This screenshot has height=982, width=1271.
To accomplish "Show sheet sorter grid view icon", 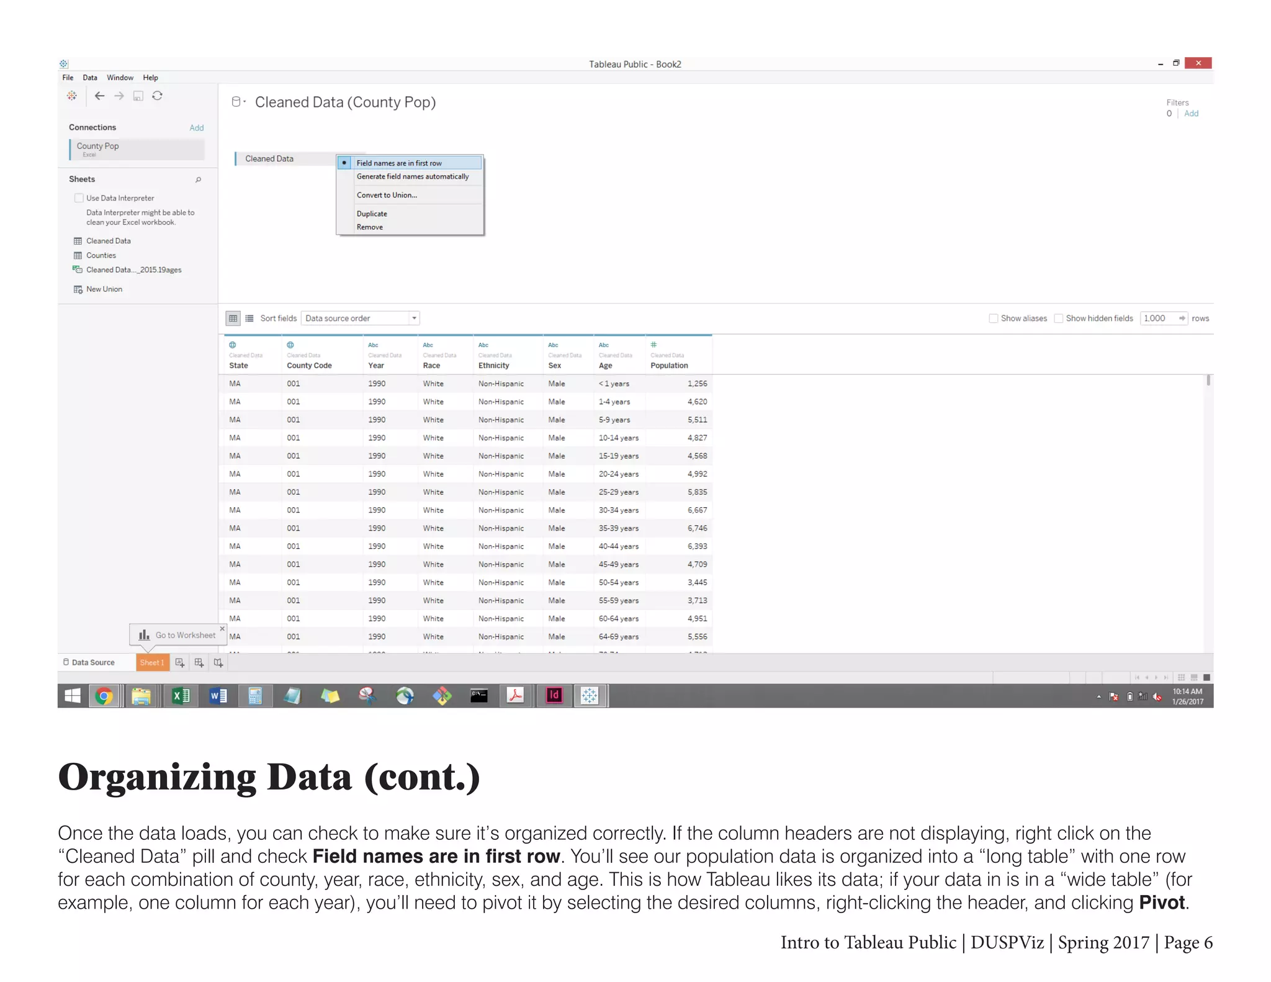I will (1181, 677).
